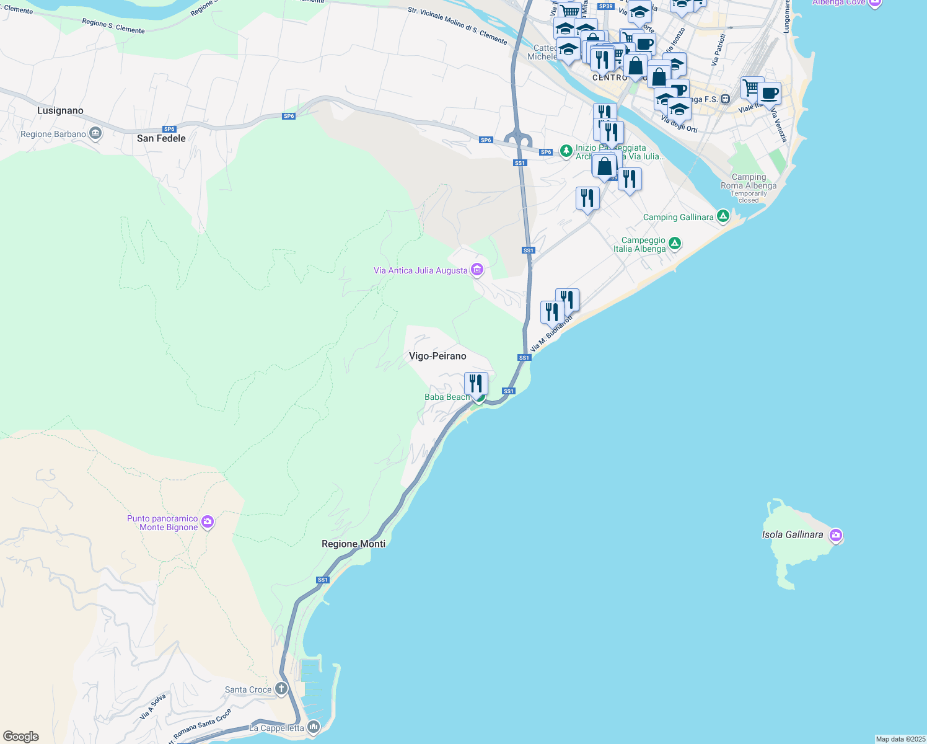Select the San Fedele place label

pos(161,138)
